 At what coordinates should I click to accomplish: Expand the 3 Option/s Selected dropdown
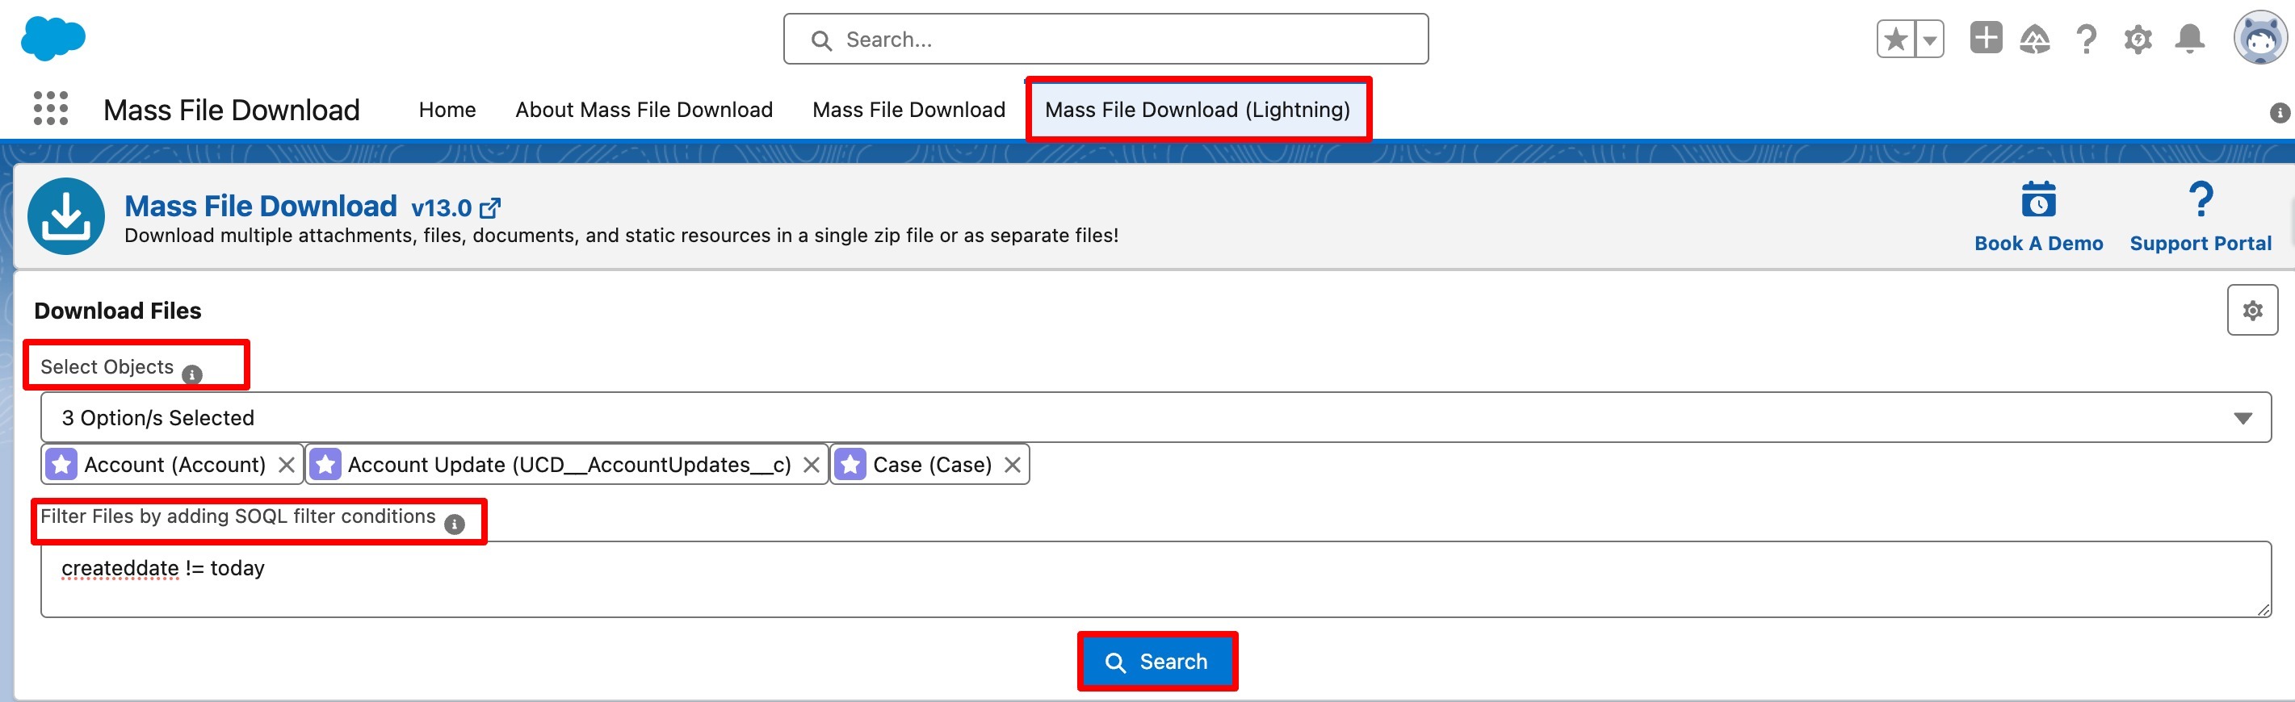pos(1156,417)
